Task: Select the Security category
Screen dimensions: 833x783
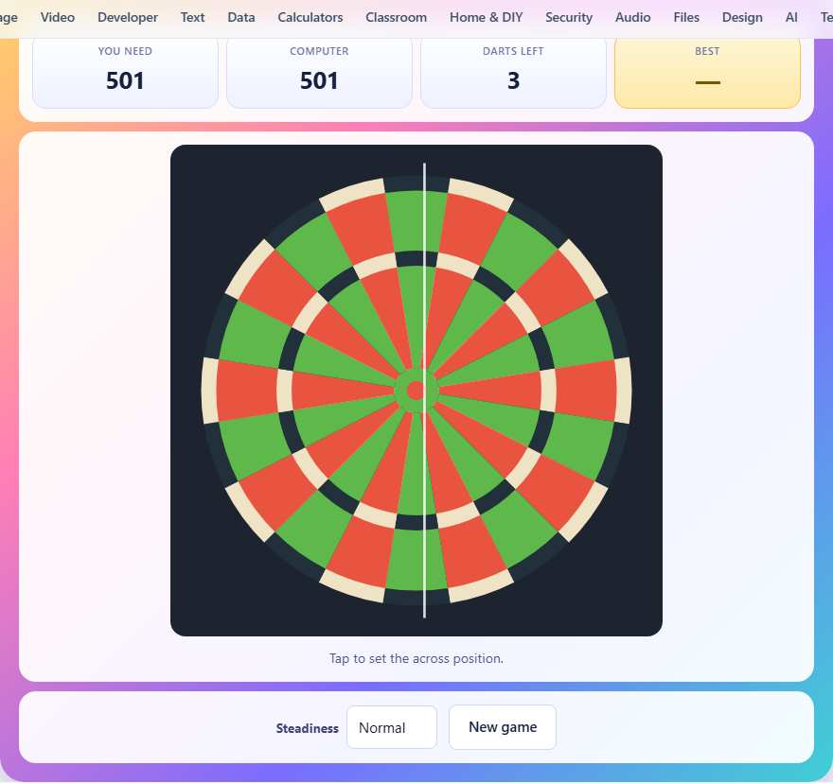Action: (569, 18)
